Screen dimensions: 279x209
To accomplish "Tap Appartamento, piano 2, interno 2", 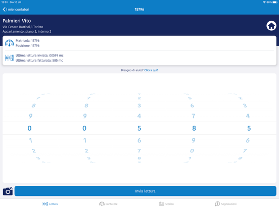I will click(x=27, y=31).
